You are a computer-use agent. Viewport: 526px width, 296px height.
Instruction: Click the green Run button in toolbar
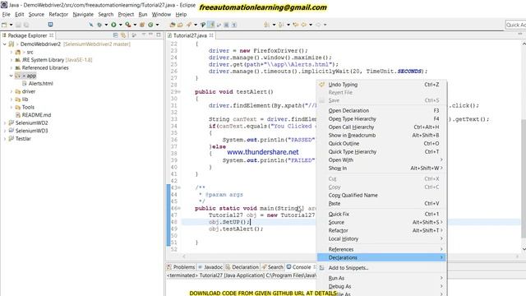coord(113,25)
